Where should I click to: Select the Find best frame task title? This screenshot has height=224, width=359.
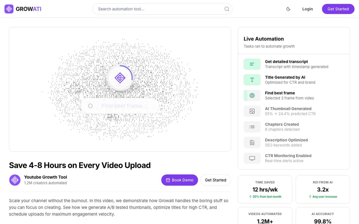(280, 93)
